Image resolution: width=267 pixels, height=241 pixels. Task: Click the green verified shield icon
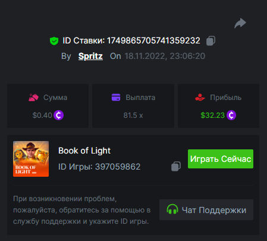[x=54, y=41]
